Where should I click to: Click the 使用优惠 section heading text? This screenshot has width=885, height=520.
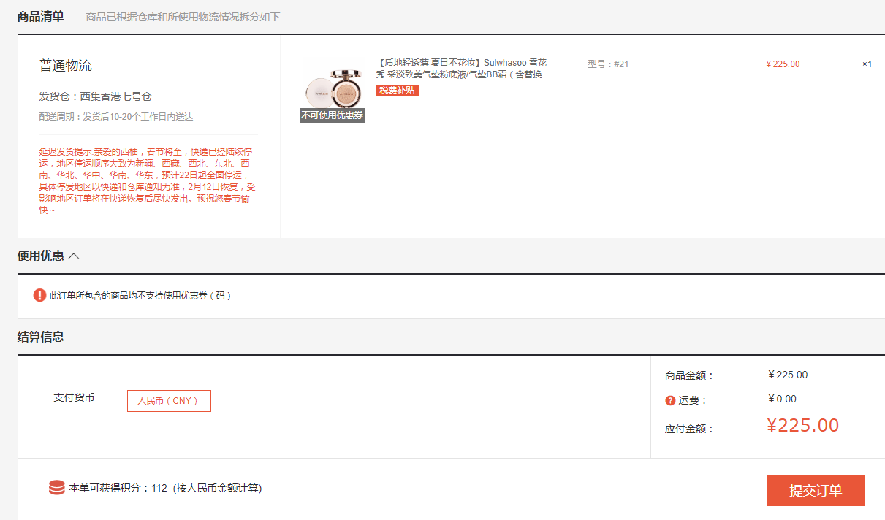pyautogui.click(x=41, y=256)
